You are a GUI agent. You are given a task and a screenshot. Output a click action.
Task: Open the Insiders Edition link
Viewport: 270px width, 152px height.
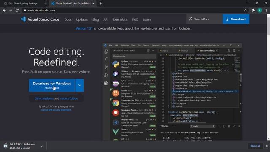pos(68,98)
